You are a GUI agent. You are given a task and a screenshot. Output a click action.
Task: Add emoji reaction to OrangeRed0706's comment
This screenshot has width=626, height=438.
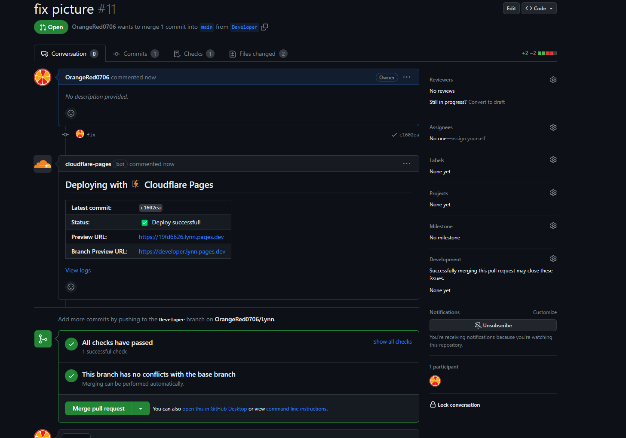click(x=71, y=113)
